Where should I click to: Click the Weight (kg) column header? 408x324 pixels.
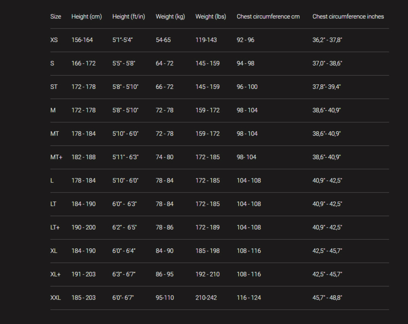(x=170, y=17)
